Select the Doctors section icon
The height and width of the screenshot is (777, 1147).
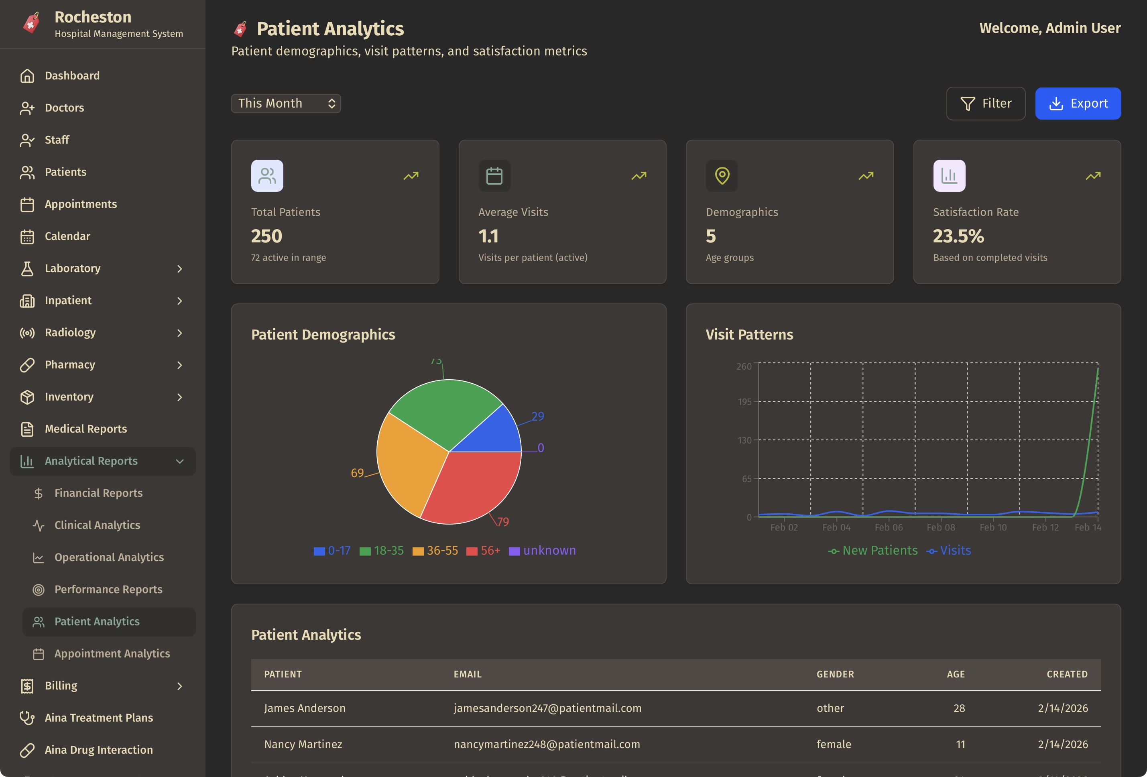[27, 108]
